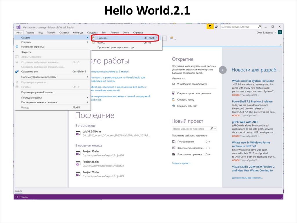
Task: Click the Project30.sln file name
Action: [x=90, y=151]
